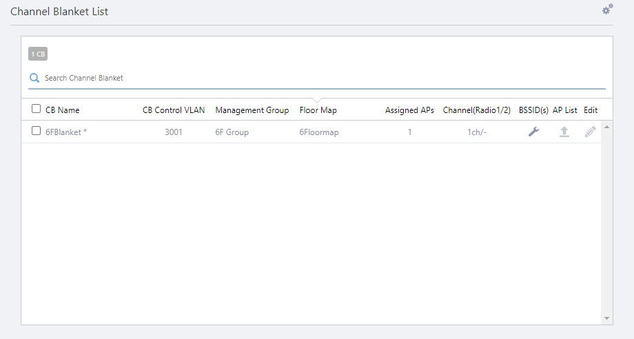
Task: Open the 6FBlanket channel blanket entry
Action: pyautogui.click(x=65, y=132)
